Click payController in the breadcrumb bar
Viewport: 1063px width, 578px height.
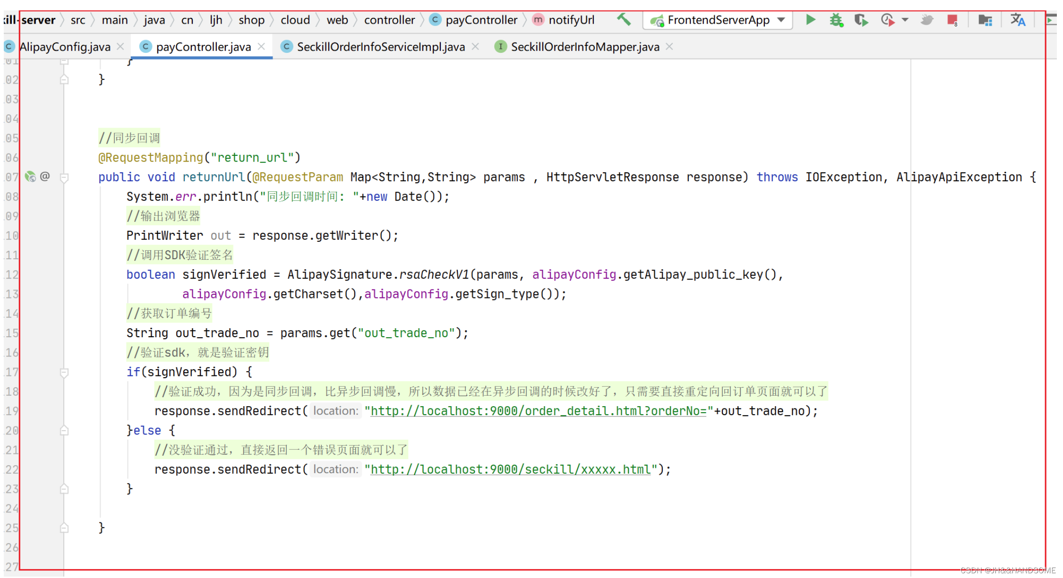[481, 20]
